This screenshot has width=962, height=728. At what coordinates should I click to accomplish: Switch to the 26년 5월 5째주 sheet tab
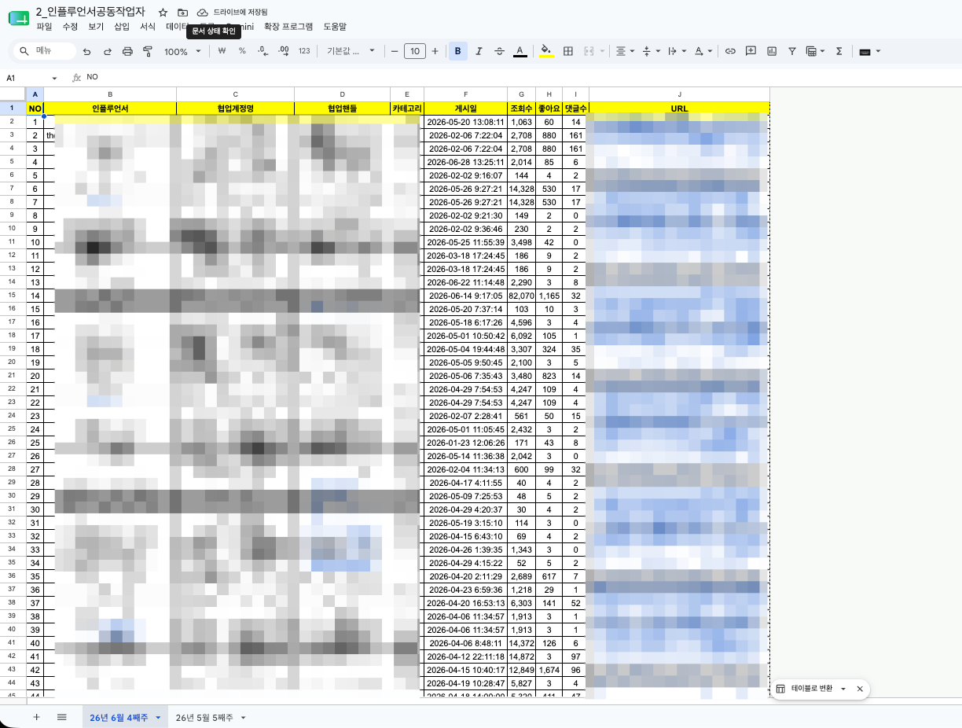click(x=204, y=718)
